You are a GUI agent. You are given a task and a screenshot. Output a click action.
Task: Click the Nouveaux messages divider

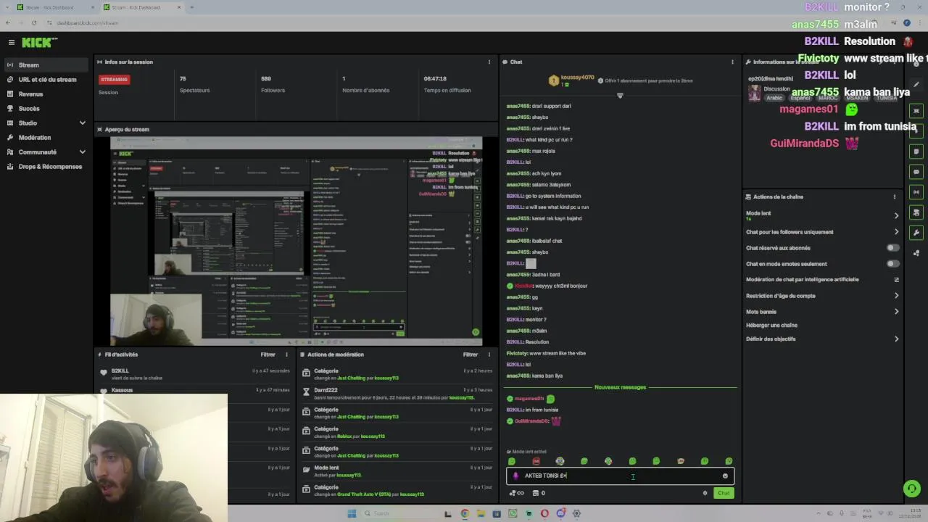pos(620,387)
